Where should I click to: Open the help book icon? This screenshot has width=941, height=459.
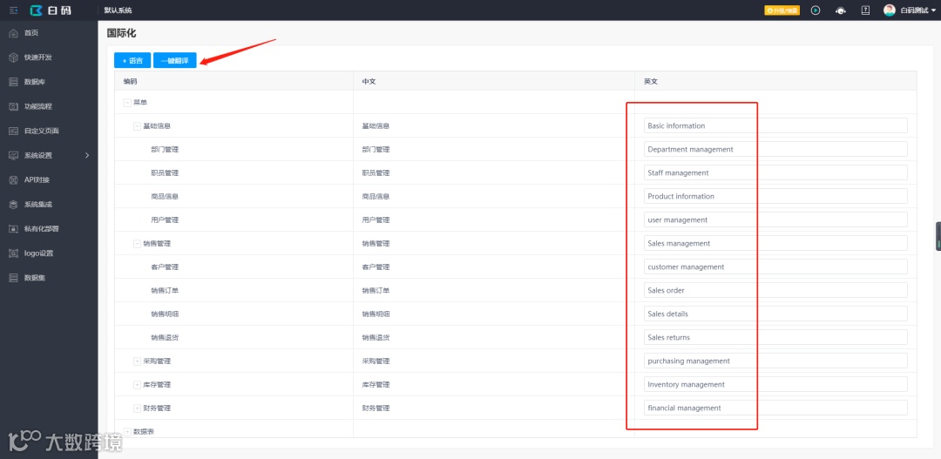click(x=865, y=10)
